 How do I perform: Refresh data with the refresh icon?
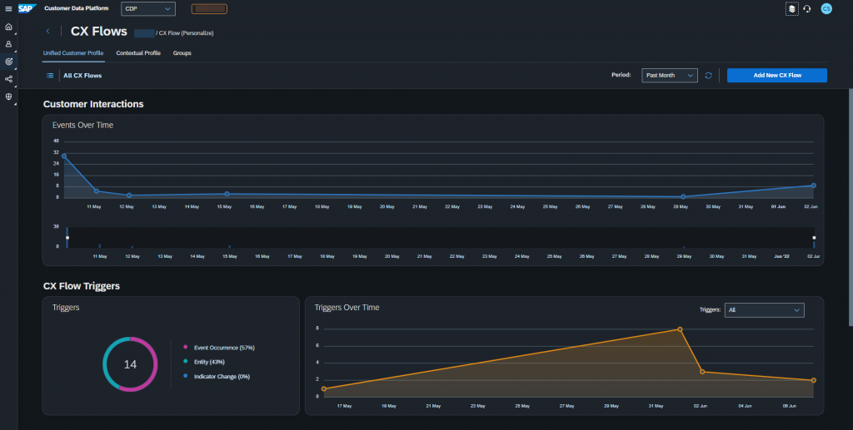[x=708, y=76]
